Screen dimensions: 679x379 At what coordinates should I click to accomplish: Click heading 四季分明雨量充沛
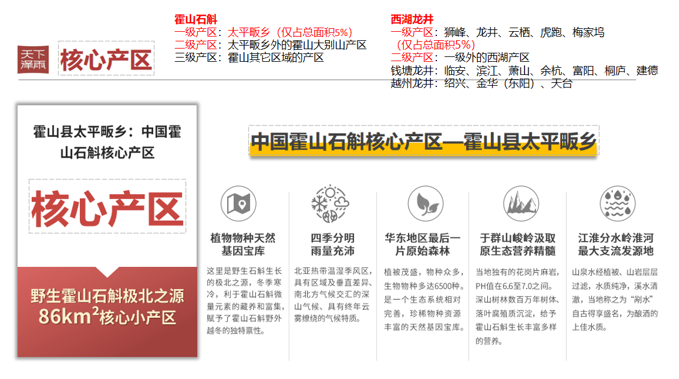pyautogui.click(x=332, y=244)
